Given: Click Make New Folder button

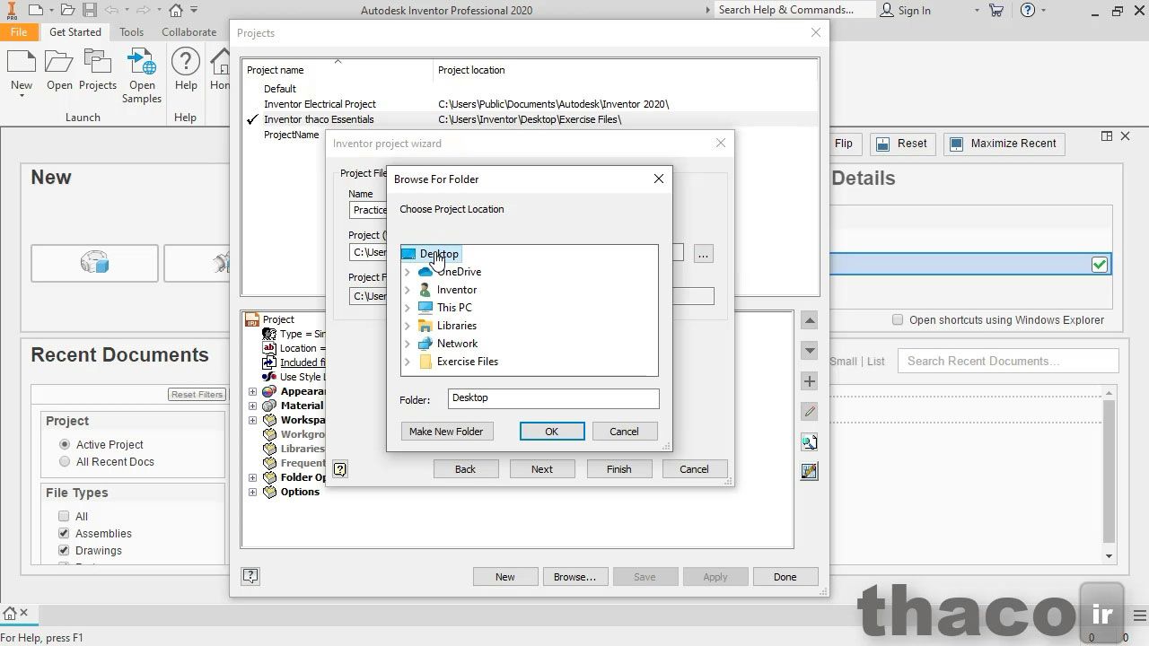Looking at the screenshot, I should coord(446,432).
